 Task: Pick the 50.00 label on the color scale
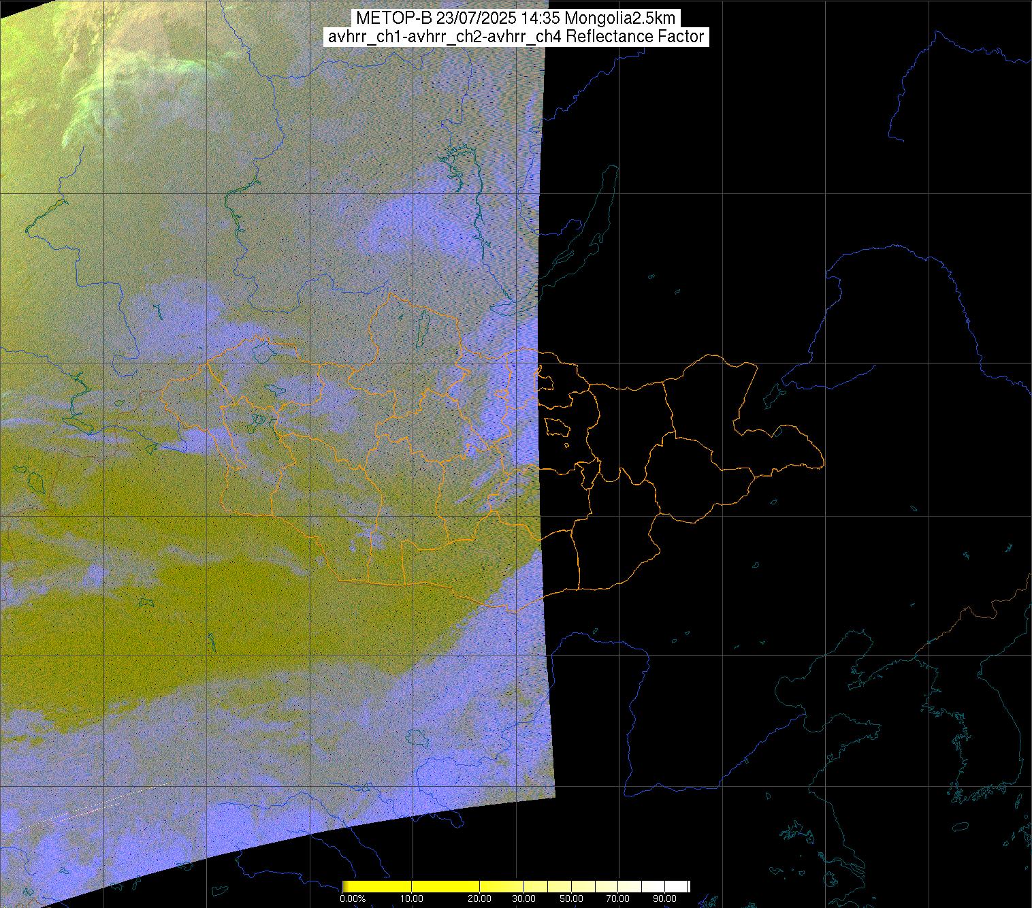click(x=572, y=898)
